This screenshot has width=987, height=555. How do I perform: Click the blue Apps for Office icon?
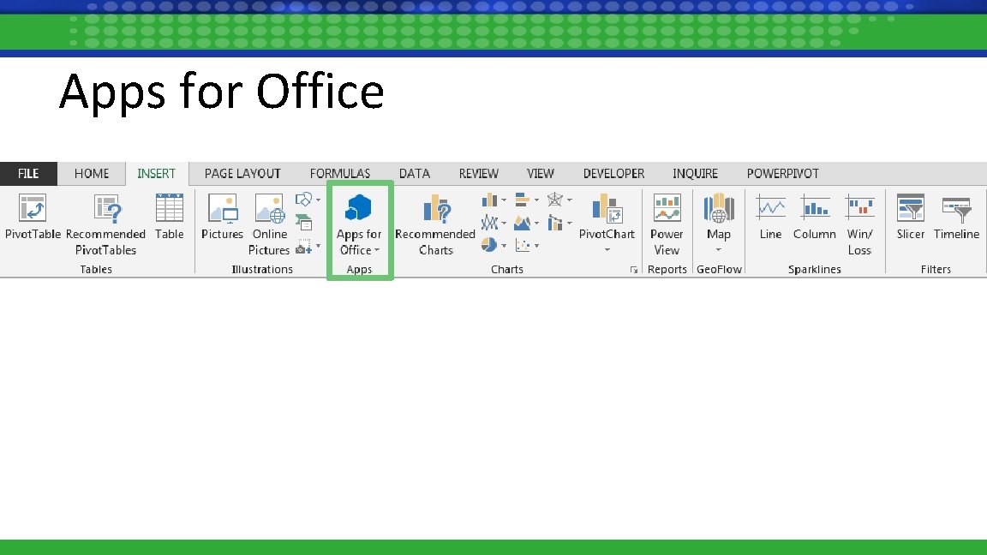click(x=359, y=207)
